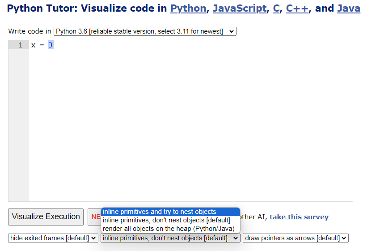372x251 pixels.
Task: Open the Java link in the title
Action: (x=348, y=9)
